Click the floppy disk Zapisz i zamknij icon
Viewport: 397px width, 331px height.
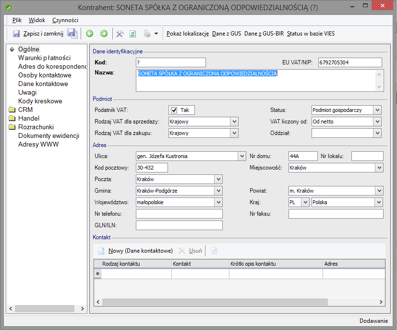coord(16,34)
